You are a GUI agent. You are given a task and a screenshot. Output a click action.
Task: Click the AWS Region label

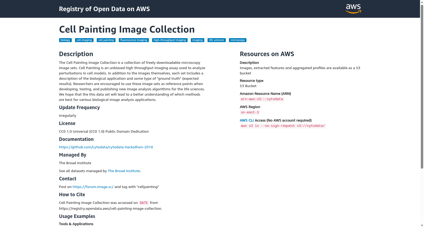(250, 107)
